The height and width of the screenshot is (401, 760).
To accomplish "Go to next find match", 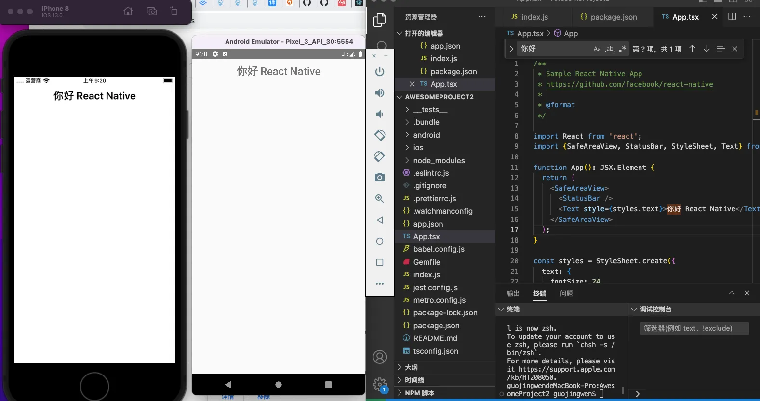I will point(707,49).
